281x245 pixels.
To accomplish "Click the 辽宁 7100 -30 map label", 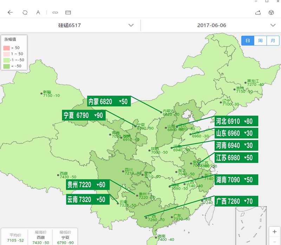I will click(x=230, y=103).
